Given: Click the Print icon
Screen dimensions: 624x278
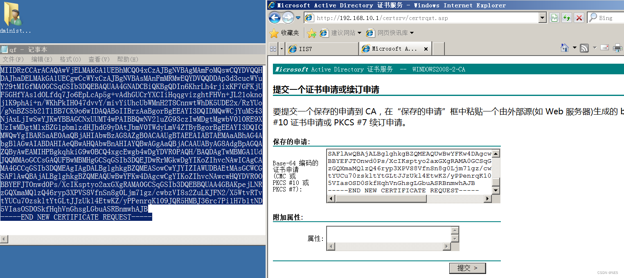Looking at the screenshot, I should [617, 48].
